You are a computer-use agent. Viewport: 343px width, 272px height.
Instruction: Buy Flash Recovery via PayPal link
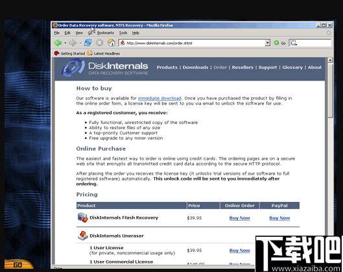[279, 218]
